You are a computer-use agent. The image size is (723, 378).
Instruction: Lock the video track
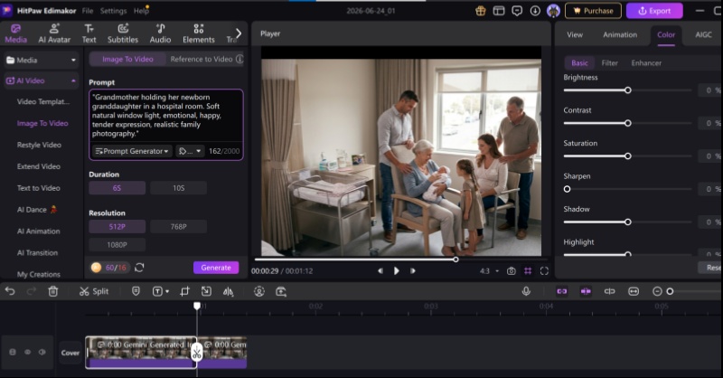pos(13,352)
